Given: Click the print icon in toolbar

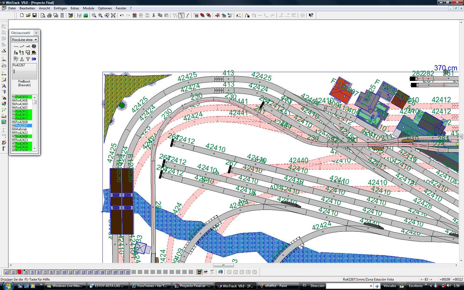Looking at the screenshot, I should click(49, 15).
